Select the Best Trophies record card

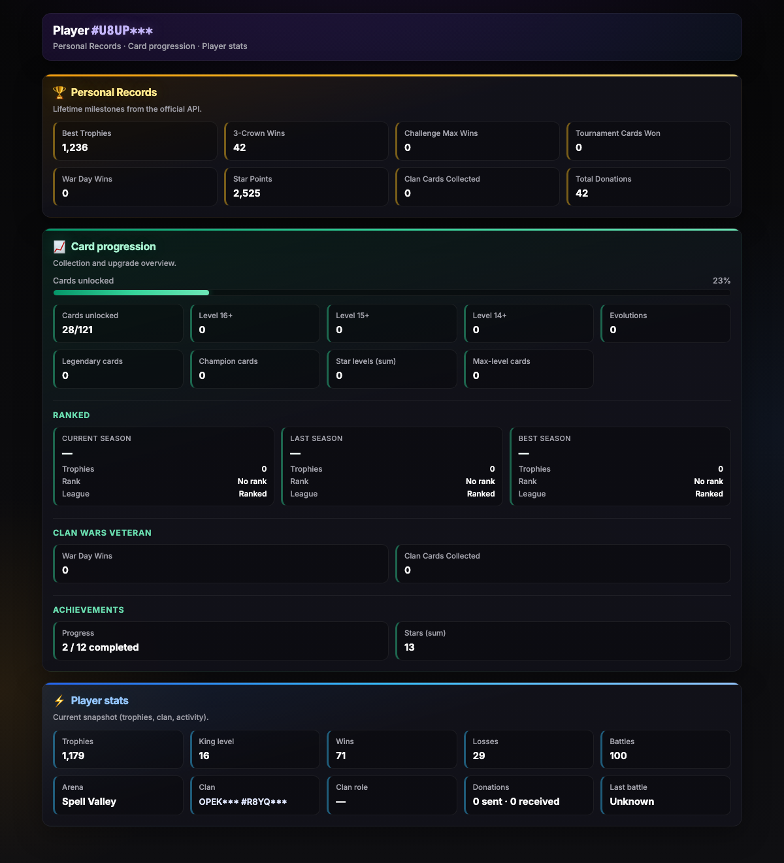tap(135, 141)
